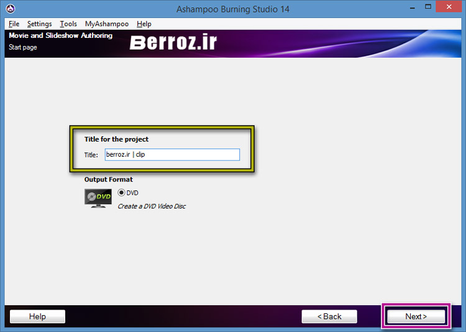Select the DVD radio button
The image size is (466, 332).
point(121,193)
